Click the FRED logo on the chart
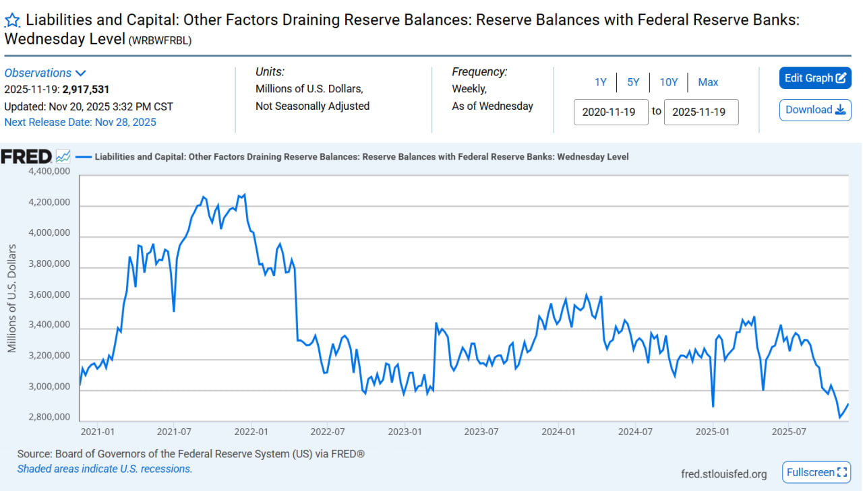 tap(26, 157)
